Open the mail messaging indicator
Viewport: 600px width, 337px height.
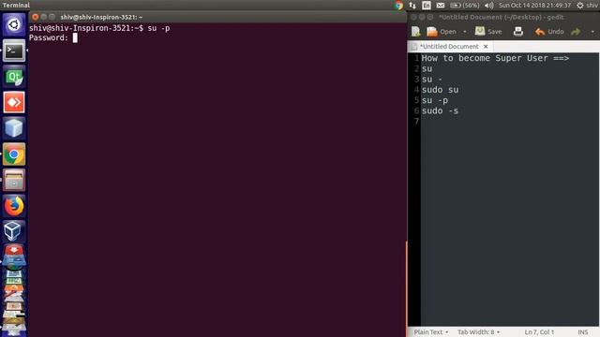441,6
